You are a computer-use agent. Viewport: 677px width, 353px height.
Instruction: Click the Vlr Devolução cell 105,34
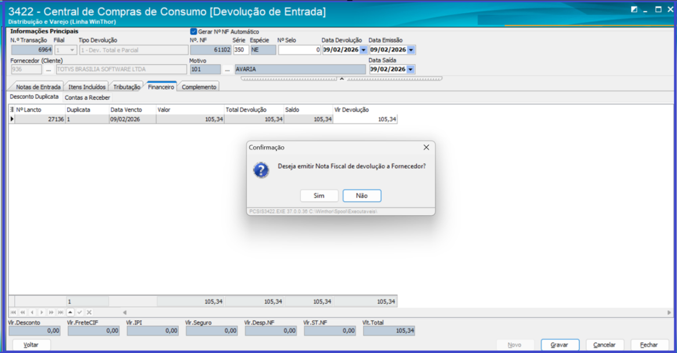point(365,119)
